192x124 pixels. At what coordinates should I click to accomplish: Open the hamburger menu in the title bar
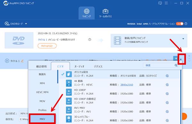[x=166, y=3]
